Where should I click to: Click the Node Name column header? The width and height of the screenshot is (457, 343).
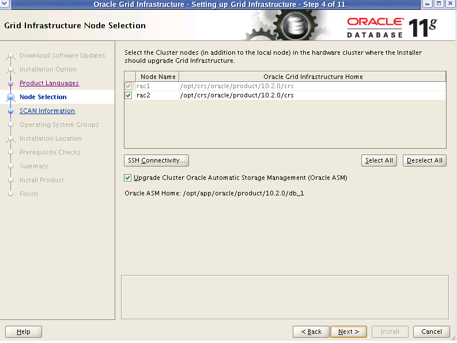coord(158,77)
